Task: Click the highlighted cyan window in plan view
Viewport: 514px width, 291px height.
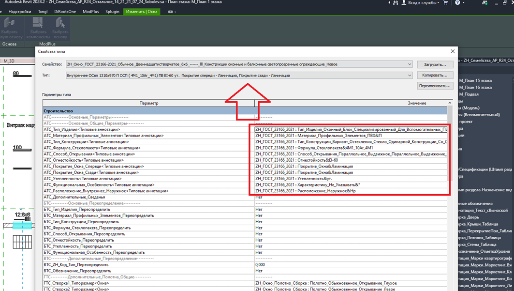Action: (x=22, y=225)
